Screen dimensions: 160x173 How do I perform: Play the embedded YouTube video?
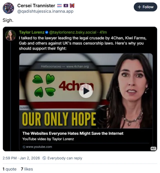point(86,91)
